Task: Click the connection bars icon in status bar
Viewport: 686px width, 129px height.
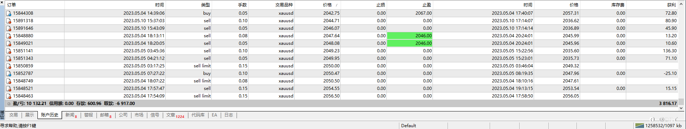Action: (640, 125)
